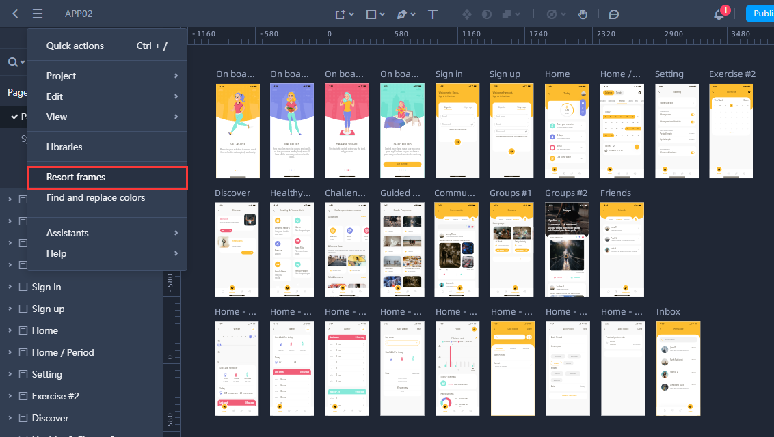Click the layers search icon
Image resolution: width=774 pixels, height=437 pixels.
point(12,62)
